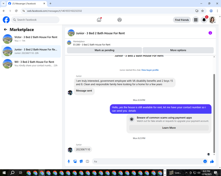Go back using the Marketplace back arrow
The height and width of the screenshot is (176, 221).
(x=5, y=29)
